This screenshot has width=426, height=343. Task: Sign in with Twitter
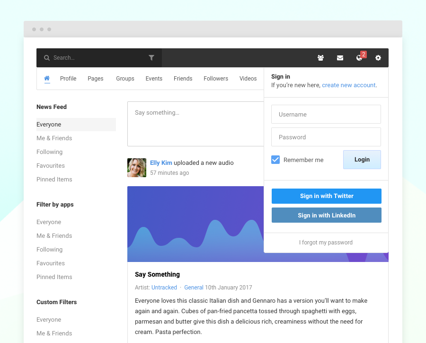[x=327, y=196]
